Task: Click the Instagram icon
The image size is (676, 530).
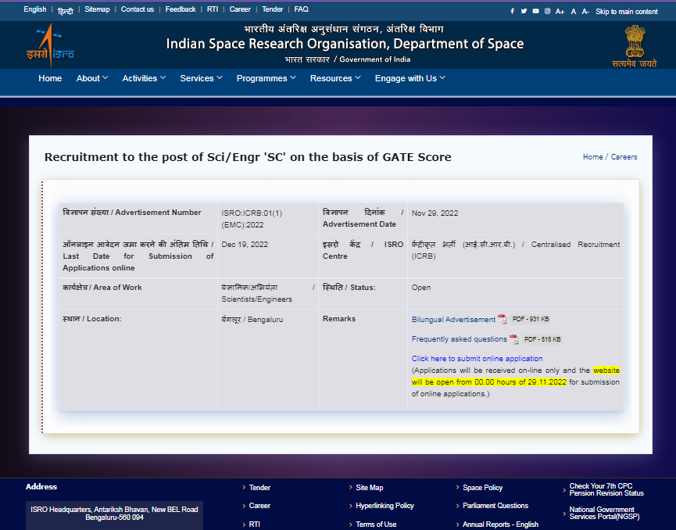Action: point(547,11)
